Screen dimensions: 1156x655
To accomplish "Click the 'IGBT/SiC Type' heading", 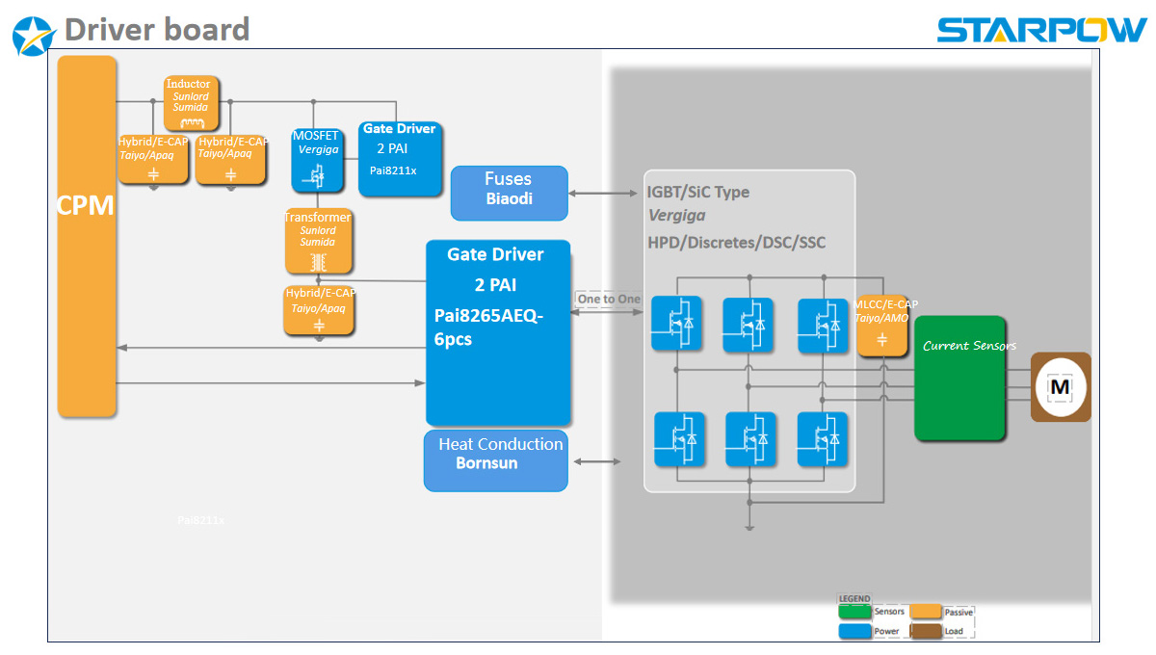I will (x=698, y=193).
